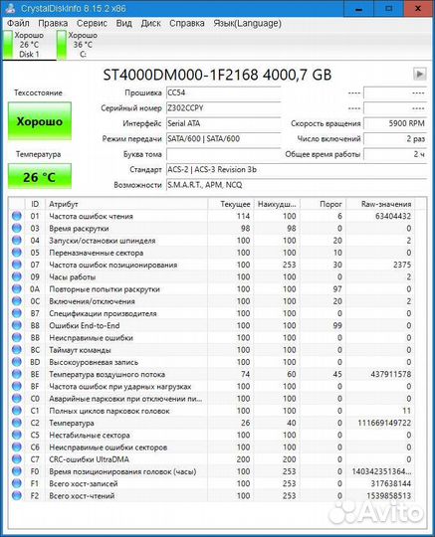The image size is (435, 537).
Task: Open the Диск menu
Action: [x=151, y=23]
